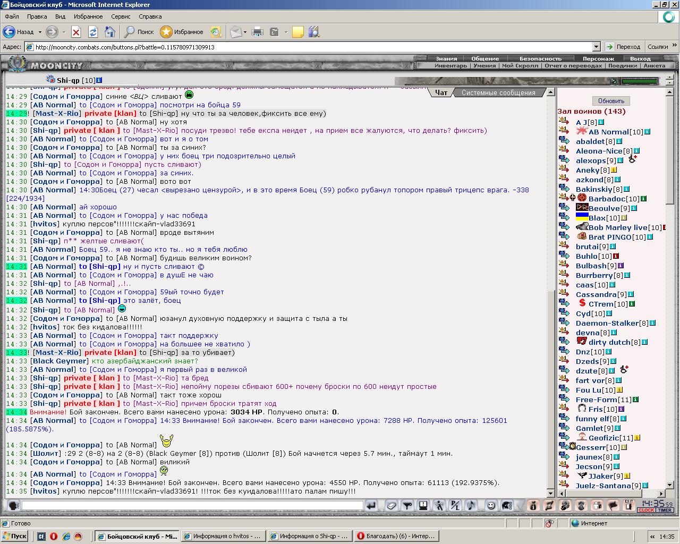The height and width of the screenshot is (544, 680).
Task: Click the Opera quick launch icon
Action: point(54,536)
